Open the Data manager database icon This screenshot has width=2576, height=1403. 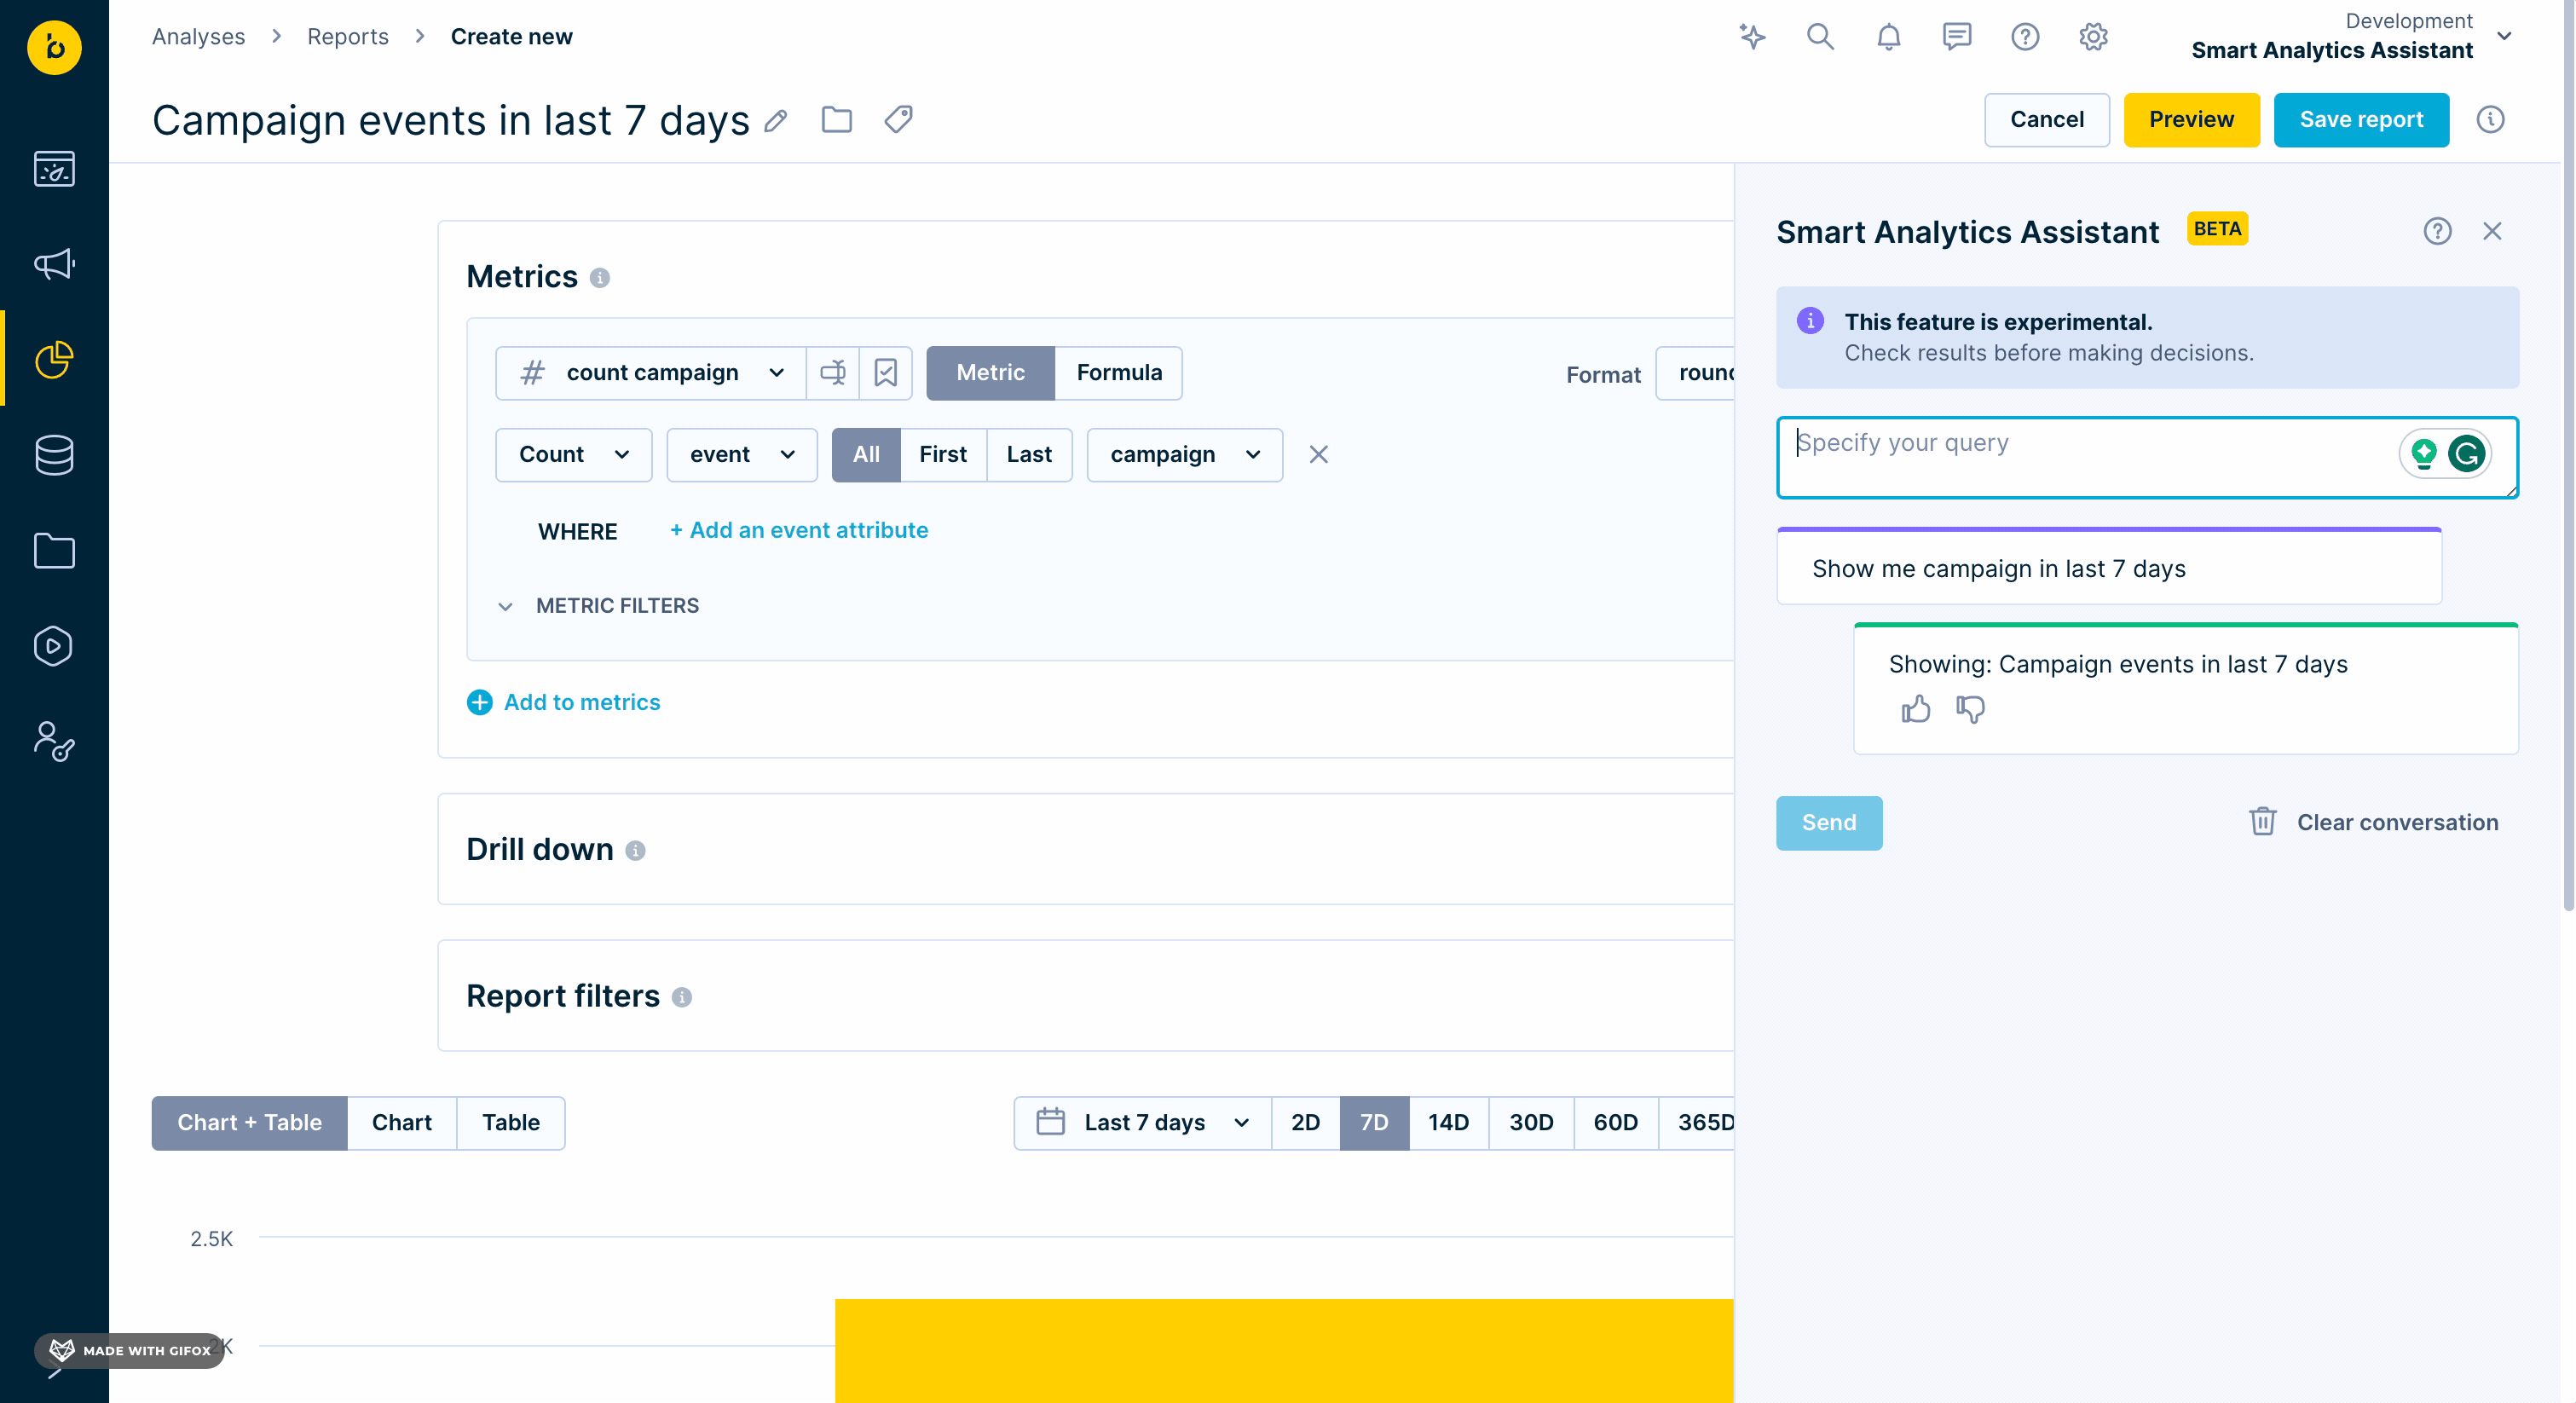point(54,455)
